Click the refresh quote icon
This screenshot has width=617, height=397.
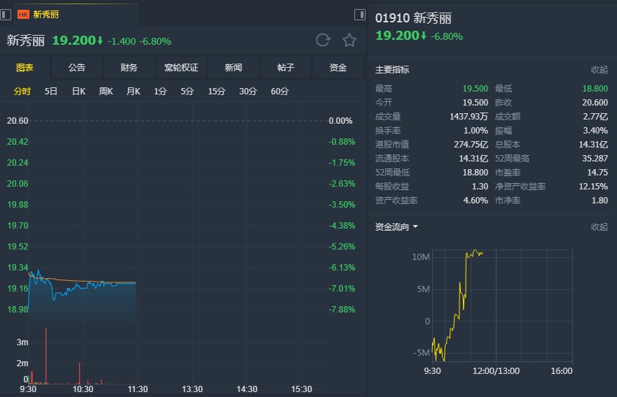coord(323,40)
